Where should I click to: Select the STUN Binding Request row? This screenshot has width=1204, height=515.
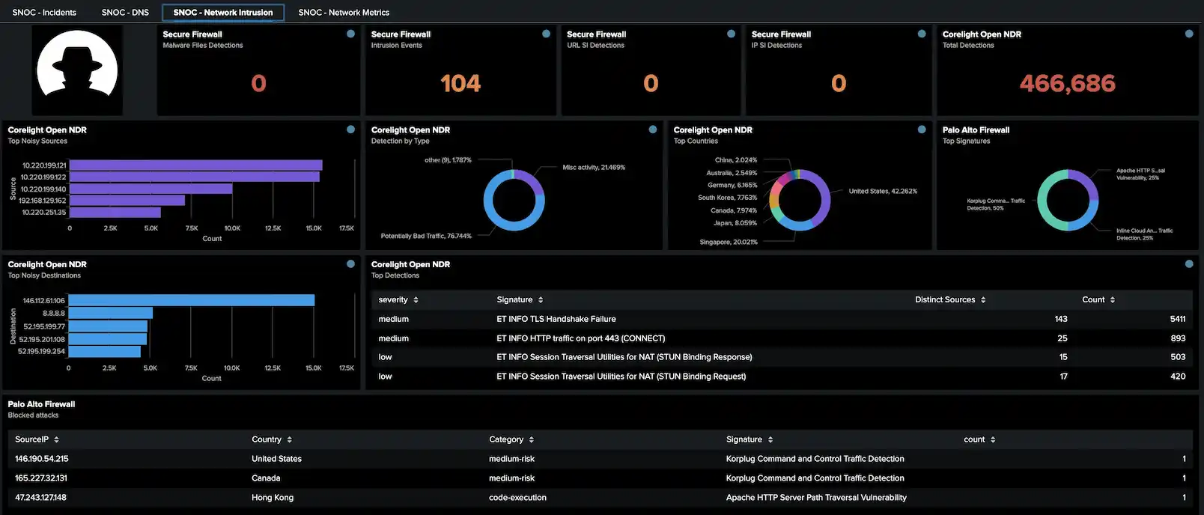782,377
